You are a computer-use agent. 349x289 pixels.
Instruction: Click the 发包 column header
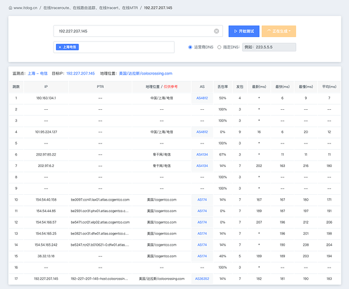tap(240, 87)
